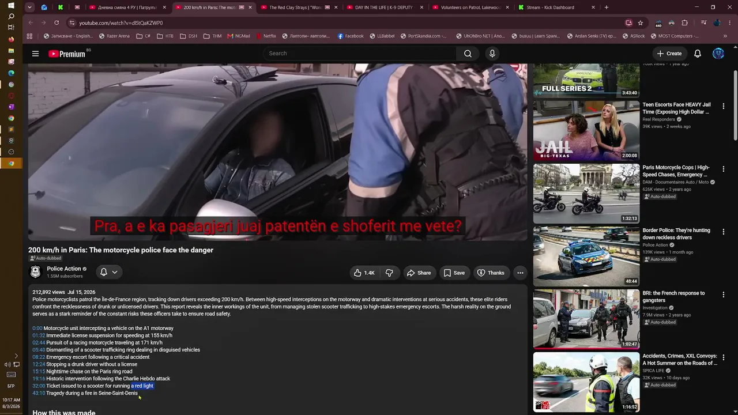
Task: Open Police Action channel avatar
Action: pyautogui.click(x=36, y=272)
